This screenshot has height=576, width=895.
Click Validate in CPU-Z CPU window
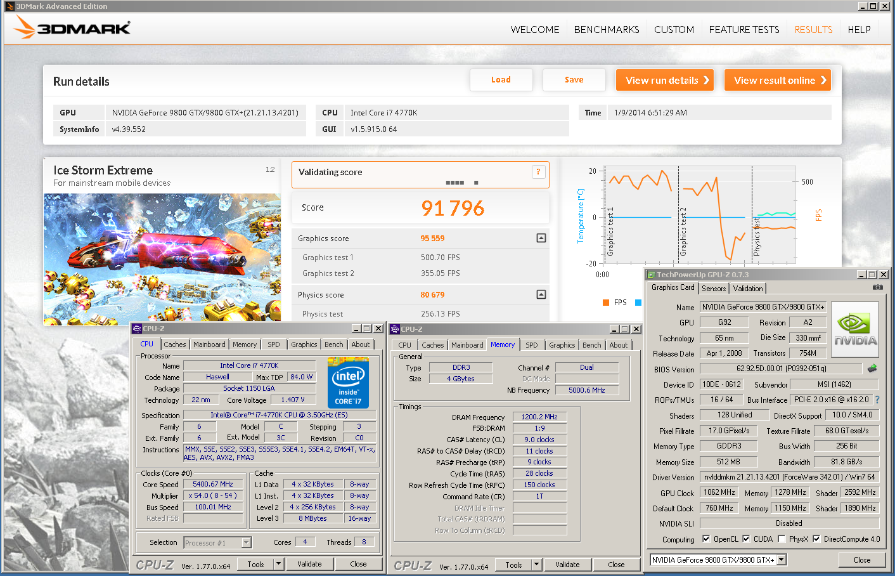(309, 564)
